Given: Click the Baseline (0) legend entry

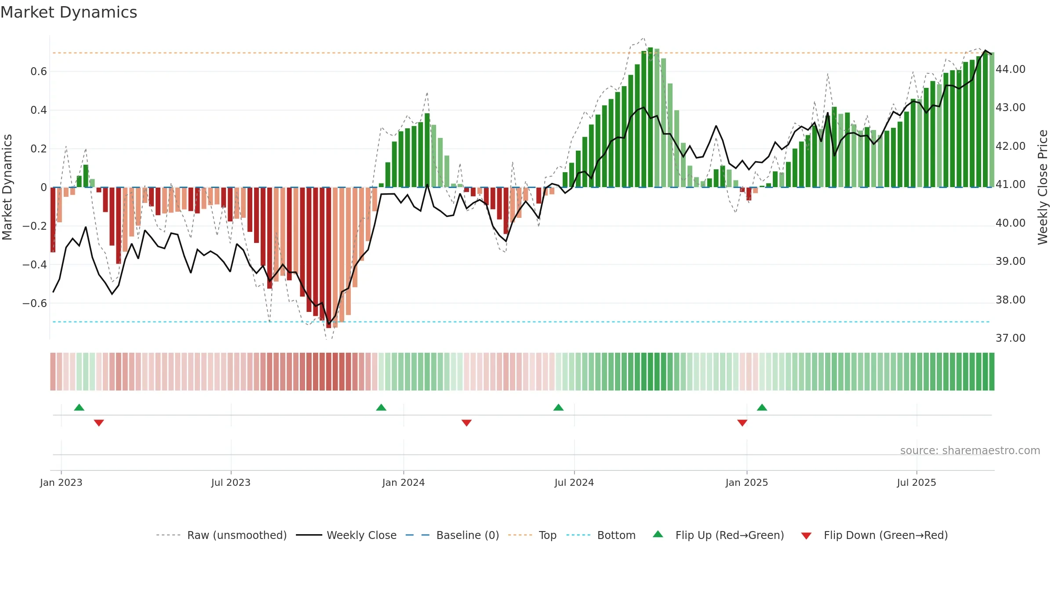Looking at the screenshot, I should pos(452,535).
